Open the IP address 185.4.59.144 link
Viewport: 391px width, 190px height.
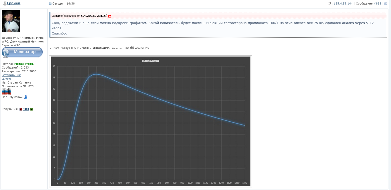[343, 3]
